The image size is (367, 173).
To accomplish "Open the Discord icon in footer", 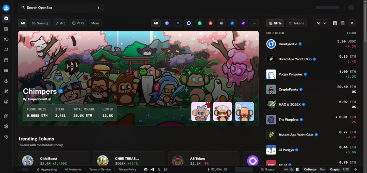I will (x=146, y=169).
